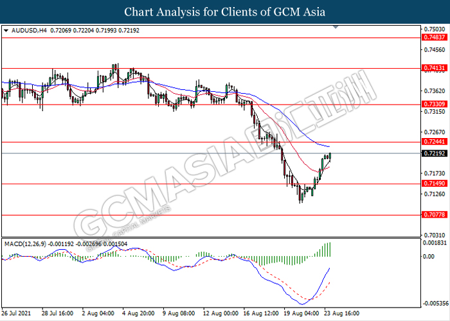Select the latest candlestick on the chart
The height and width of the screenshot is (321, 450).
[x=330, y=155]
